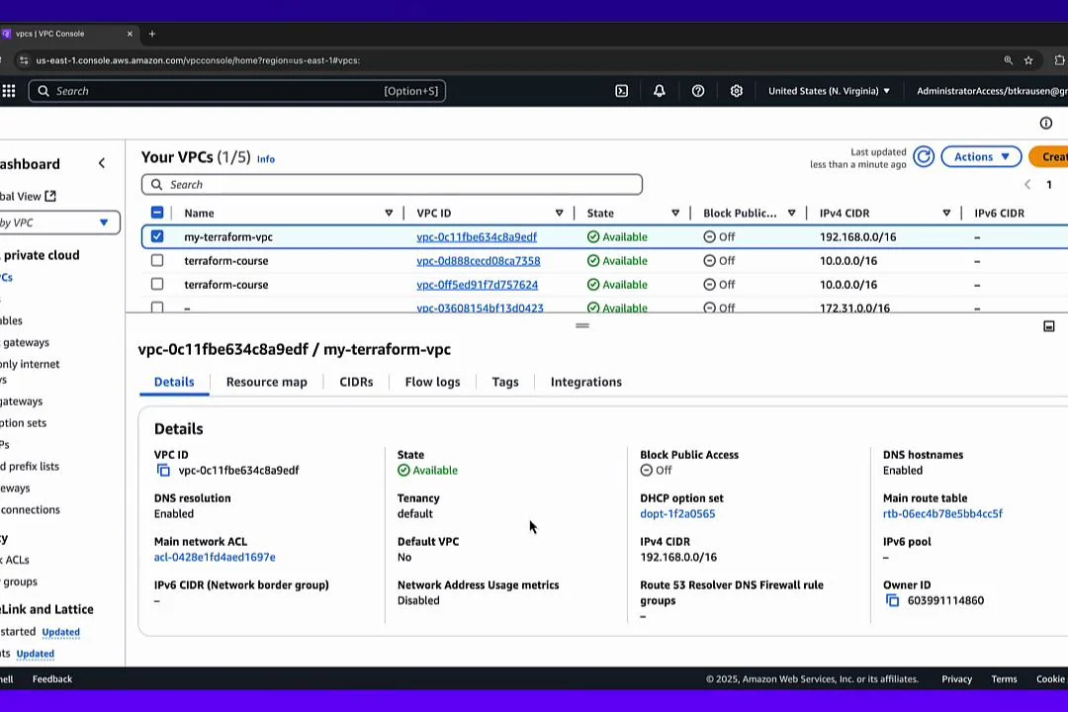Open the CloudShell icon in top bar
Viewport: 1068px width, 712px height.
[621, 91]
